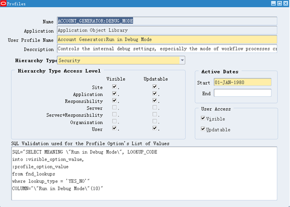Screen dimensions: 290x207
Task: Toggle Responsibility Visible checkbox
Action: pyautogui.click(x=114, y=101)
